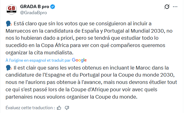Rate the translation with thumbs up

pos(59,108)
